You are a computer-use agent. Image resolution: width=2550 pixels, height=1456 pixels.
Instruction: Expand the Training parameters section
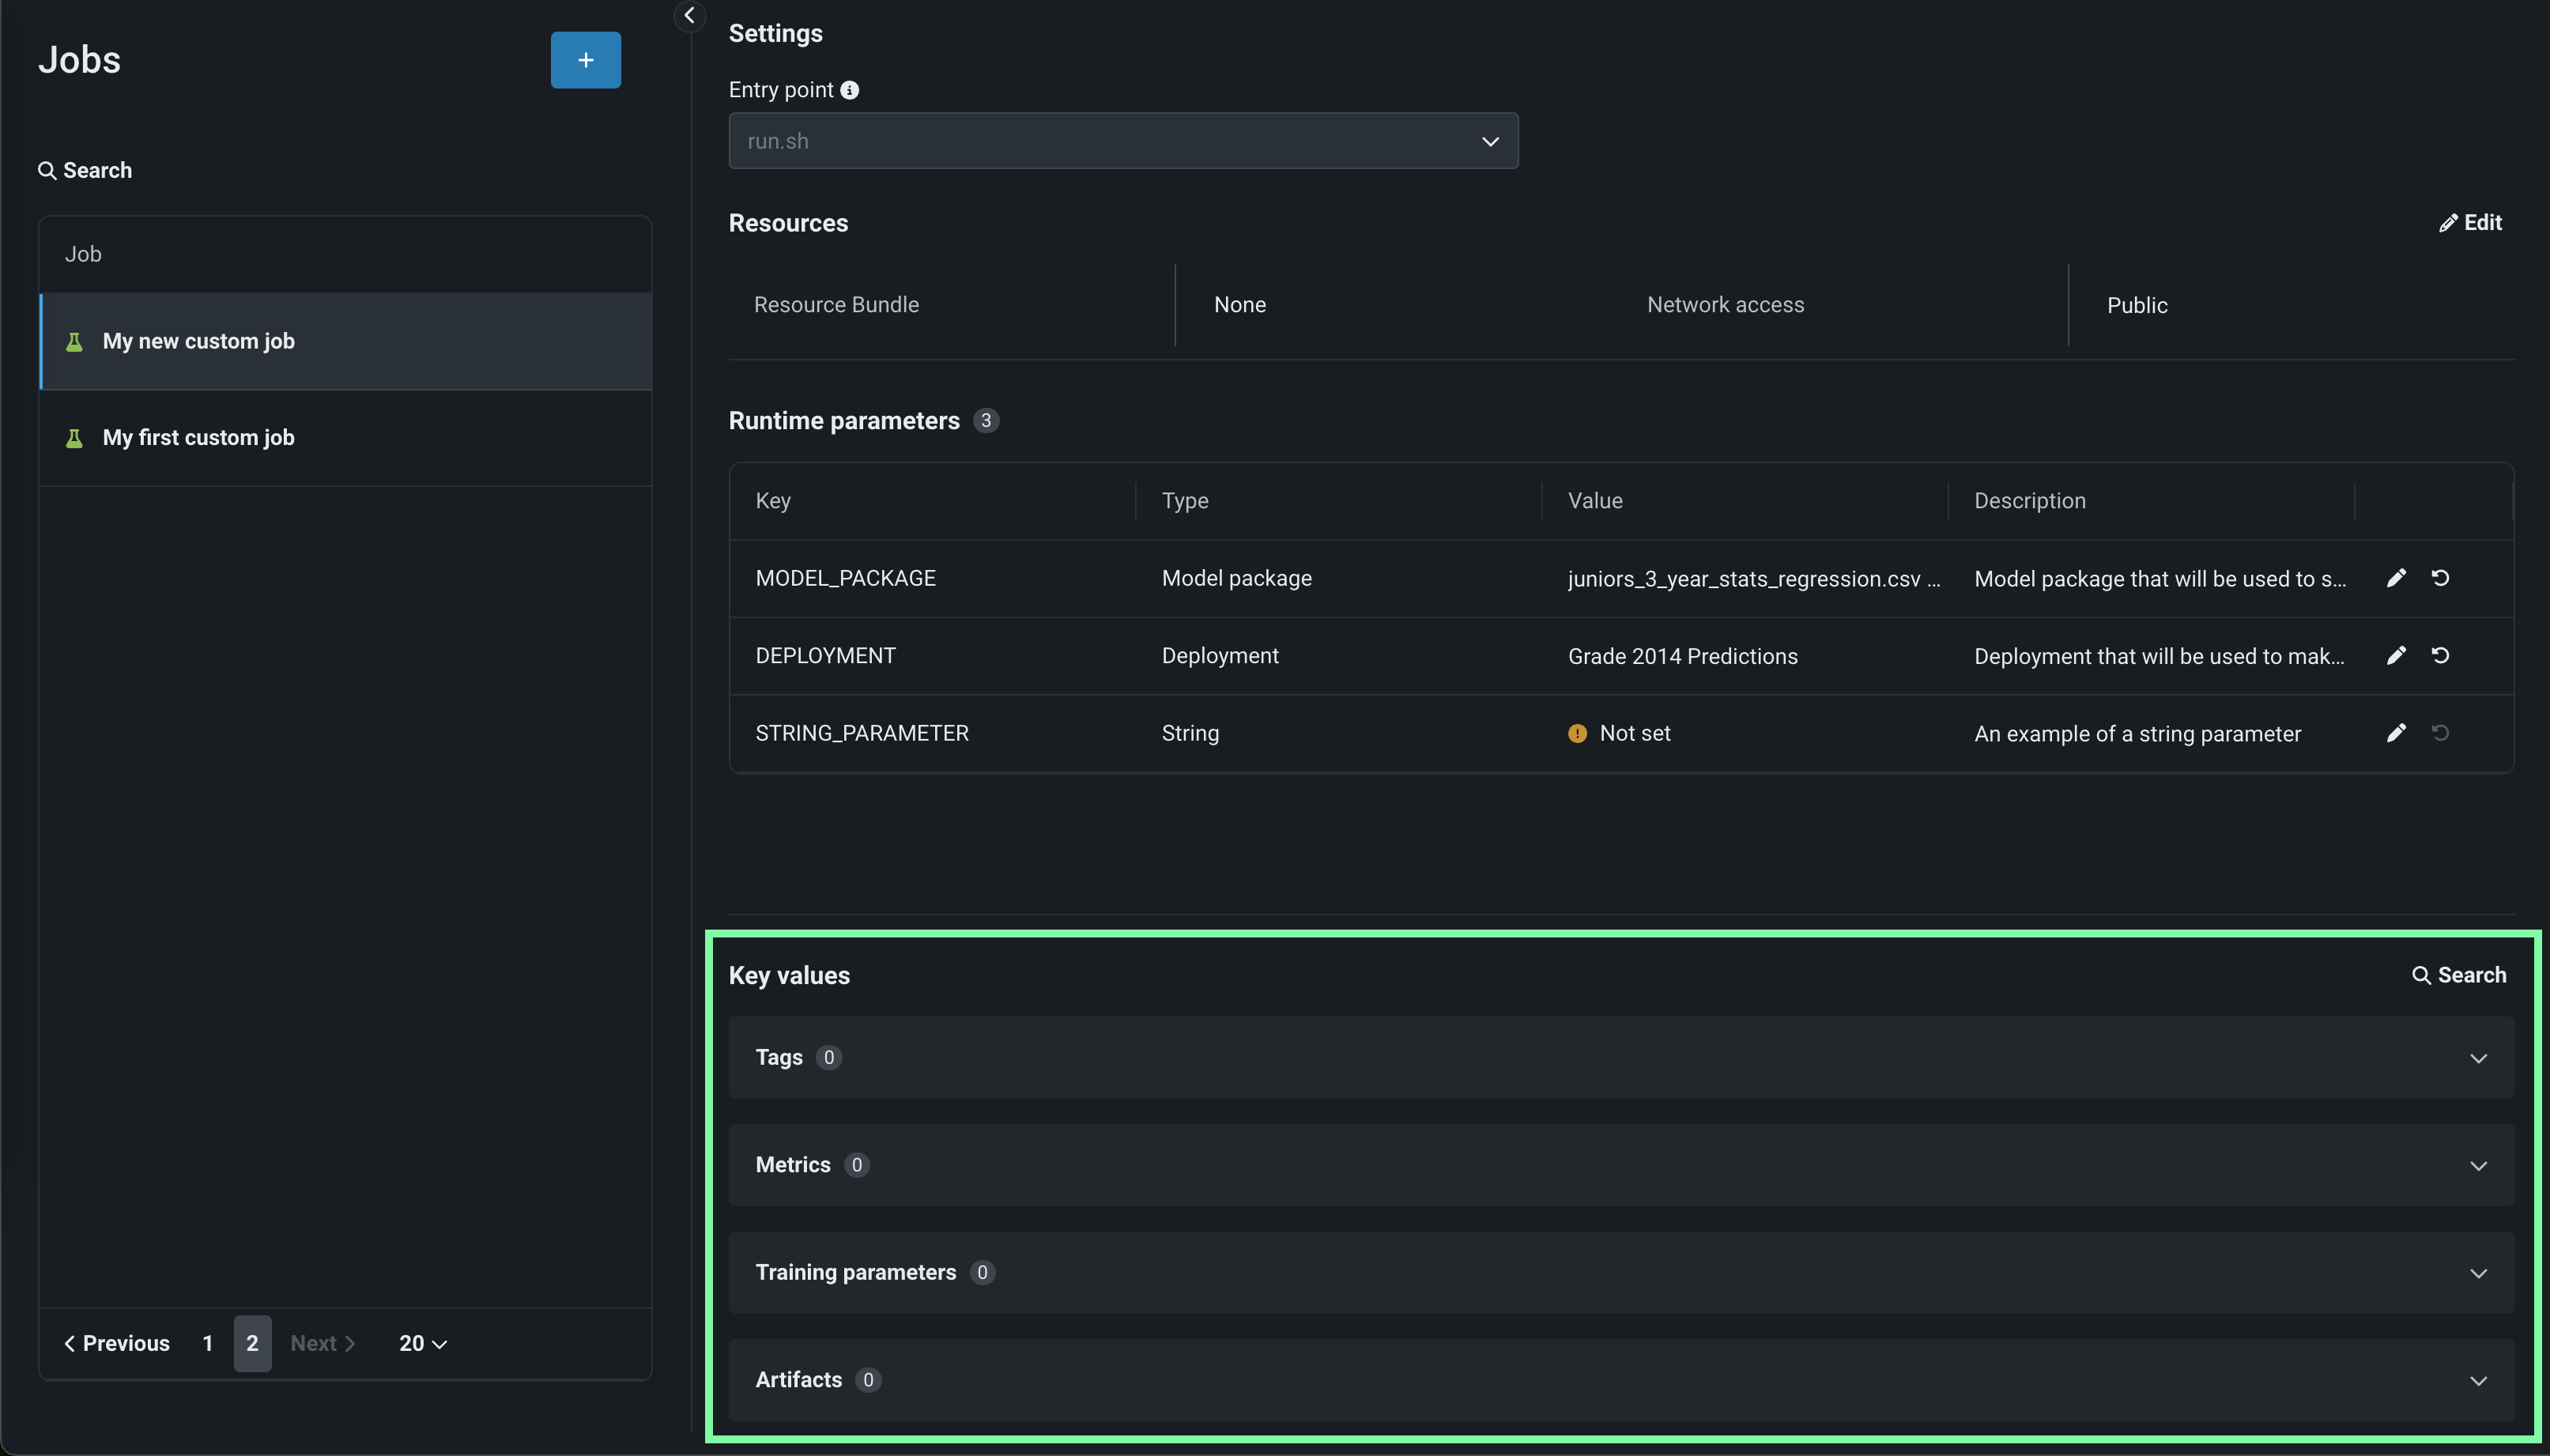pos(2478,1273)
